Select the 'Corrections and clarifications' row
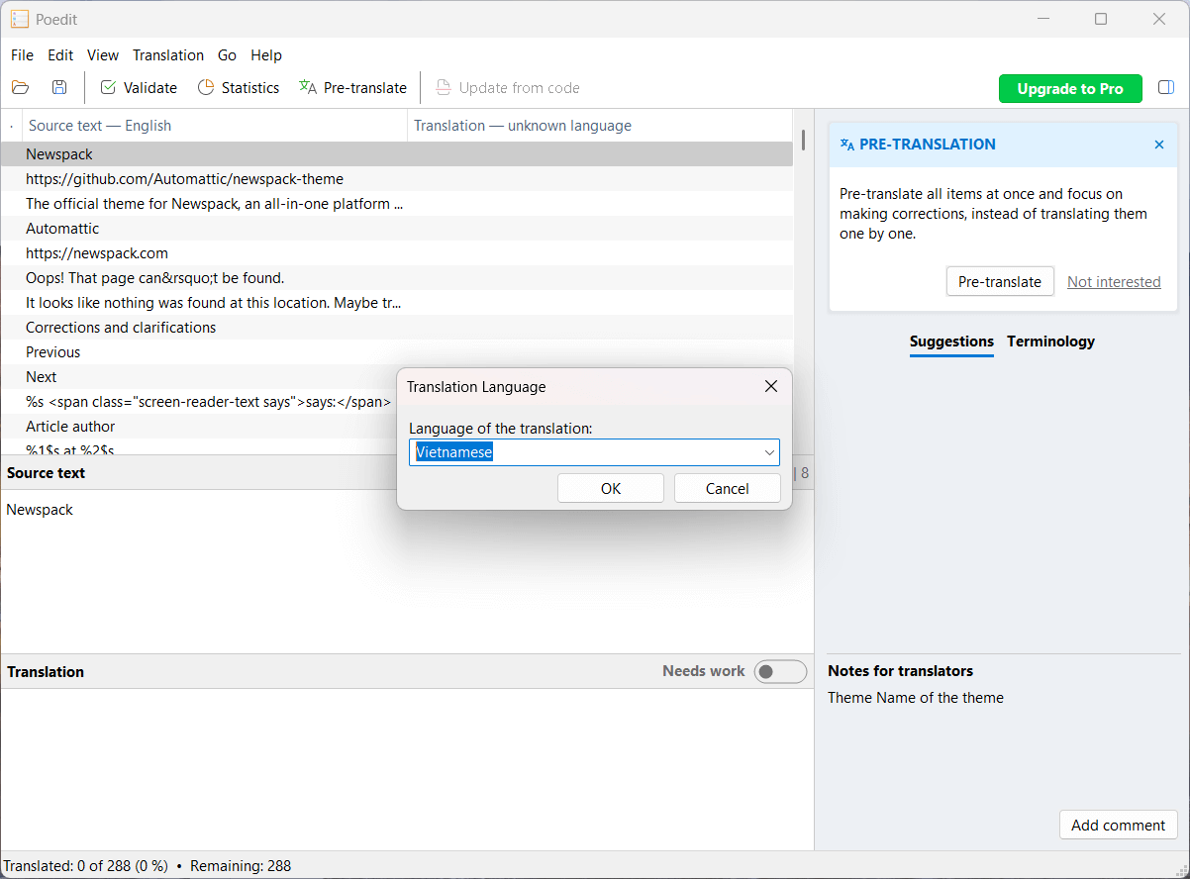The width and height of the screenshot is (1190, 879). tap(396, 328)
